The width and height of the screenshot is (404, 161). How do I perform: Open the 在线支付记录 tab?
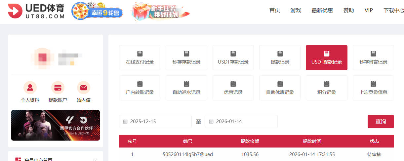point(140,58)
